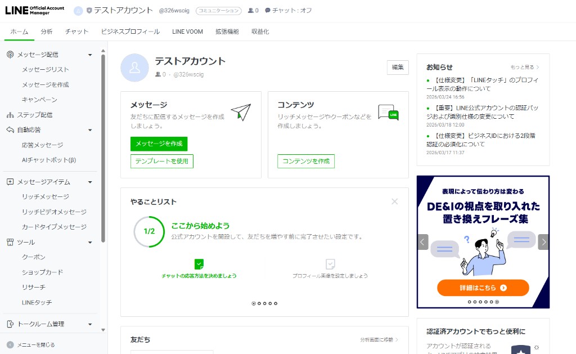
Task: Select first やることリスト pagination dot
Action: [x=254, y=303]
